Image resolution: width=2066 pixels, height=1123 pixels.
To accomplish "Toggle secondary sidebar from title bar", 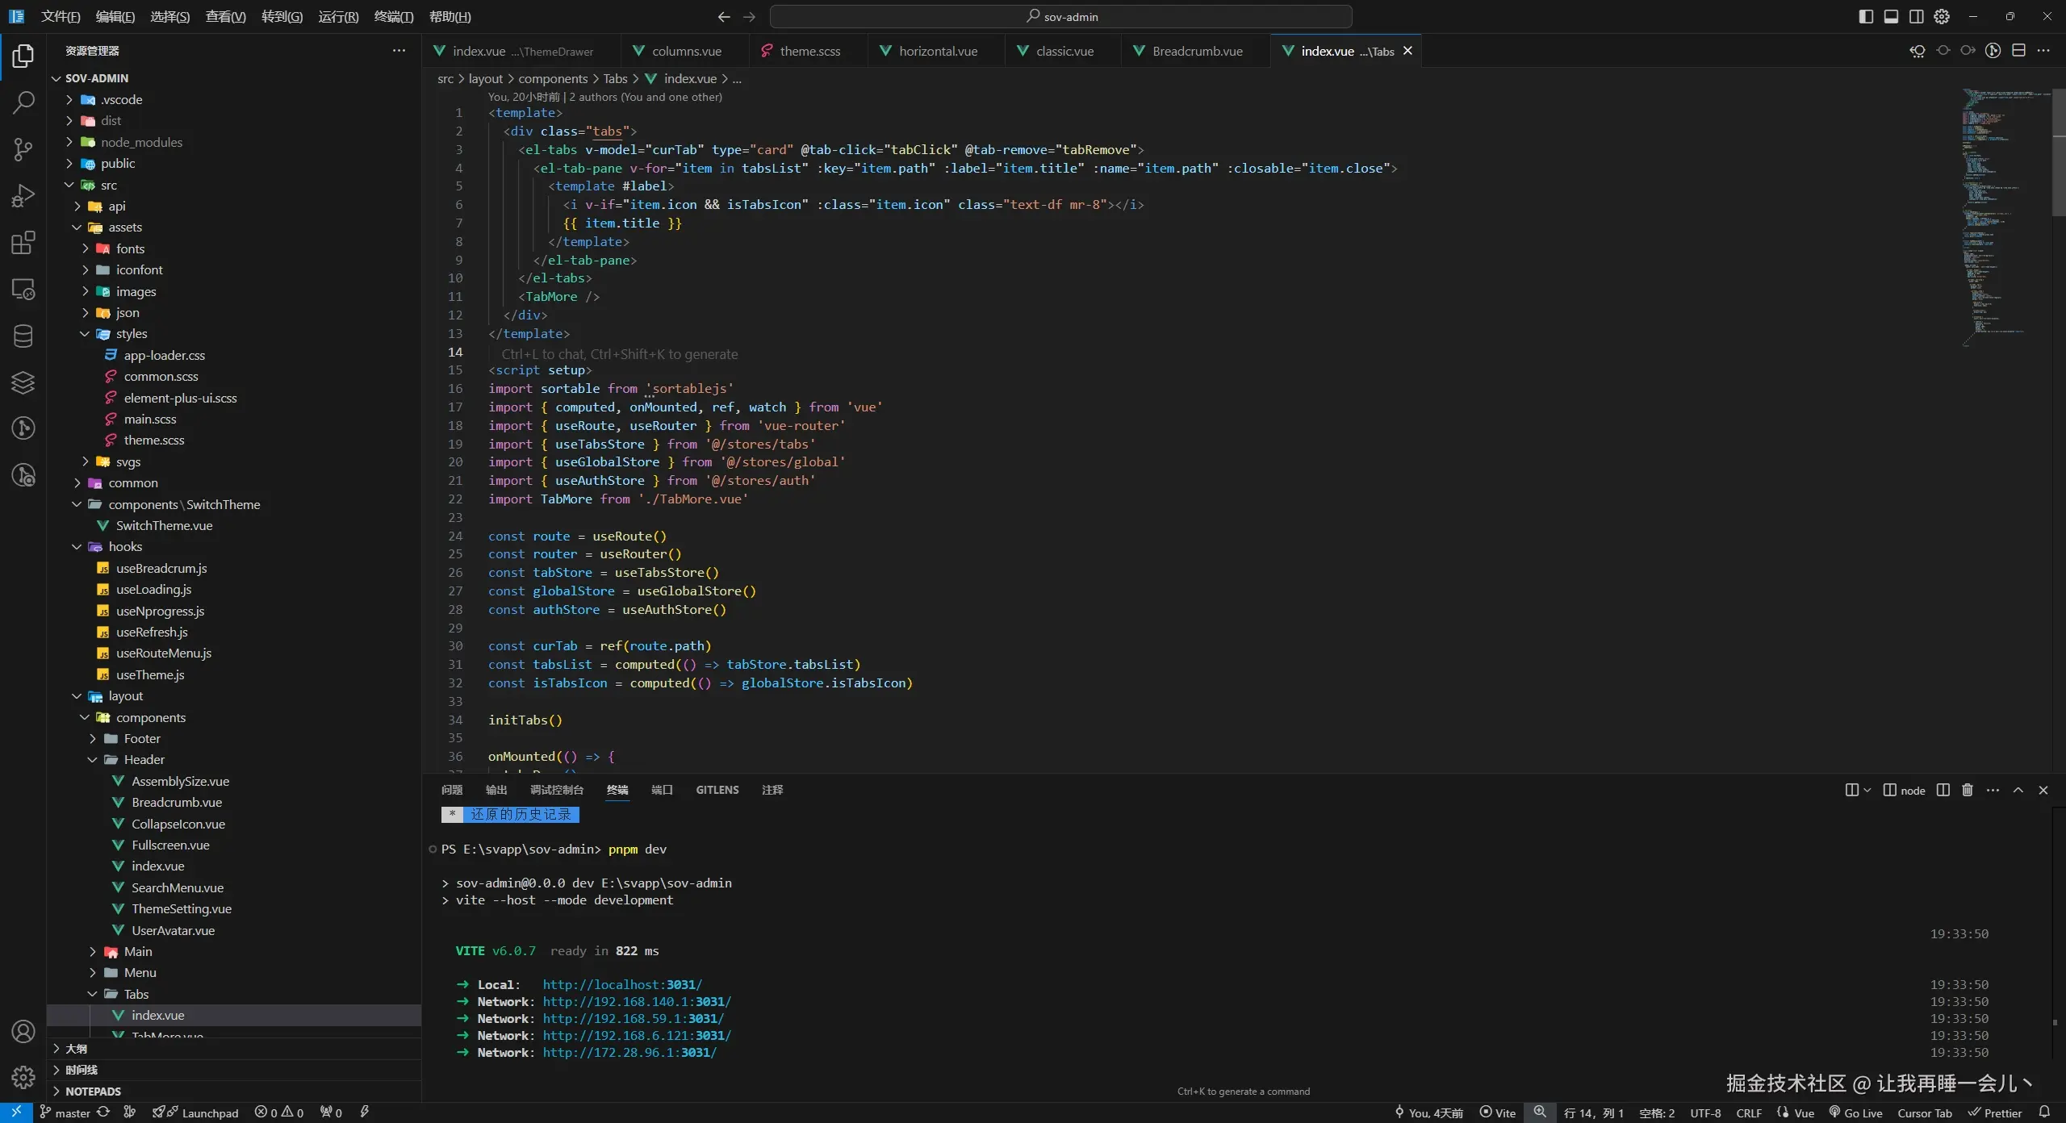I will tap(1916, 16).
